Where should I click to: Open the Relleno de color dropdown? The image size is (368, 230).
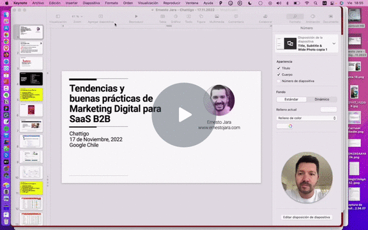tap(307, 118)
